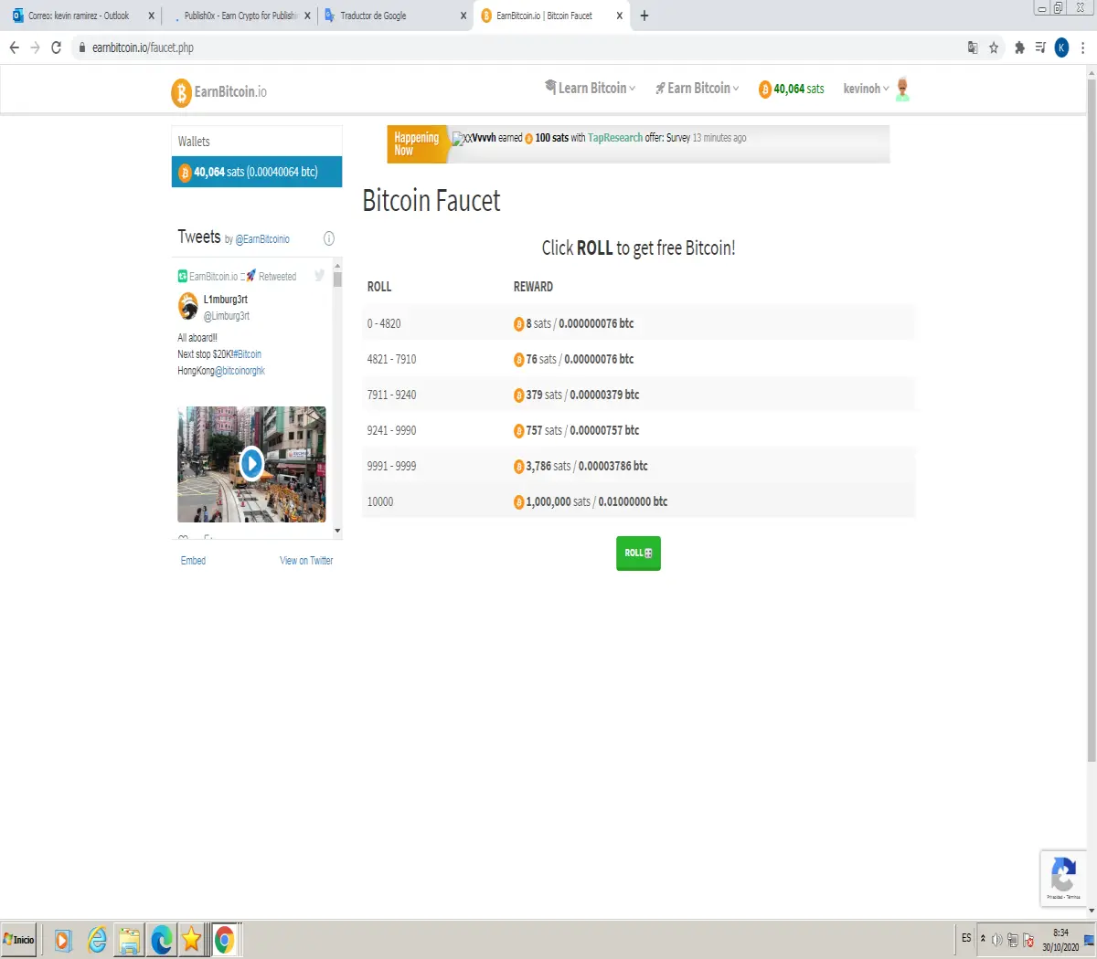1097x959 pixels.
Task: Click the tweets scrollbar down arrow
Action: click(x=337, y=531)
